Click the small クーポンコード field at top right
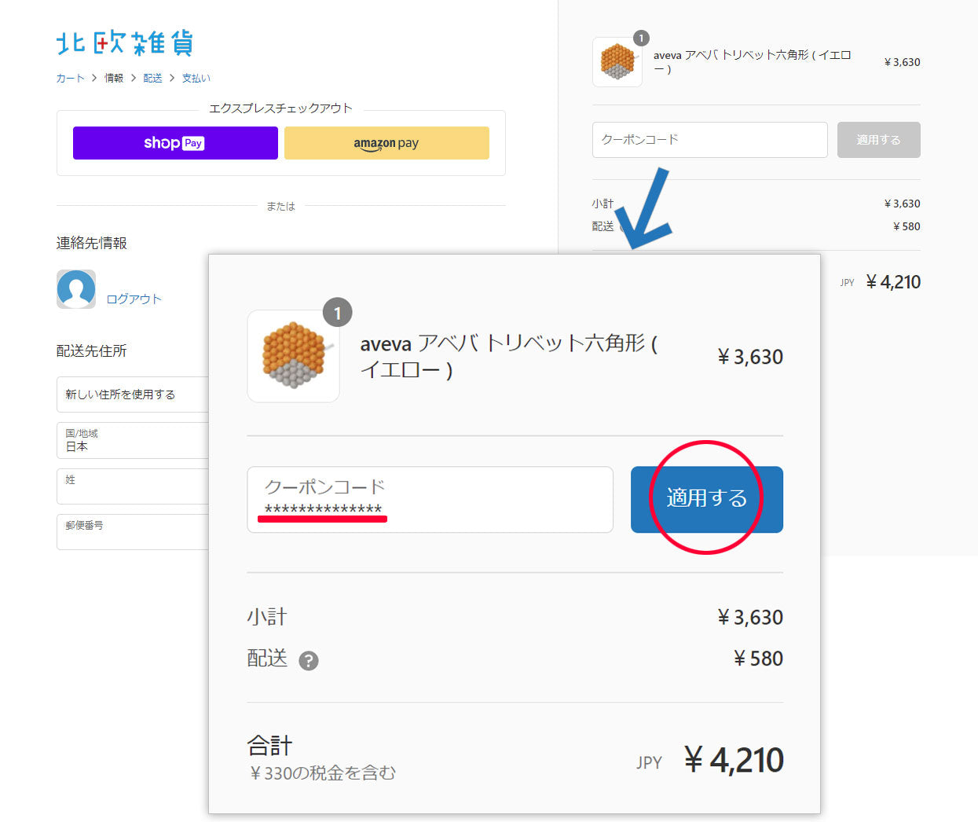Screen dimensions: 978x822 [x=709, y=140]
